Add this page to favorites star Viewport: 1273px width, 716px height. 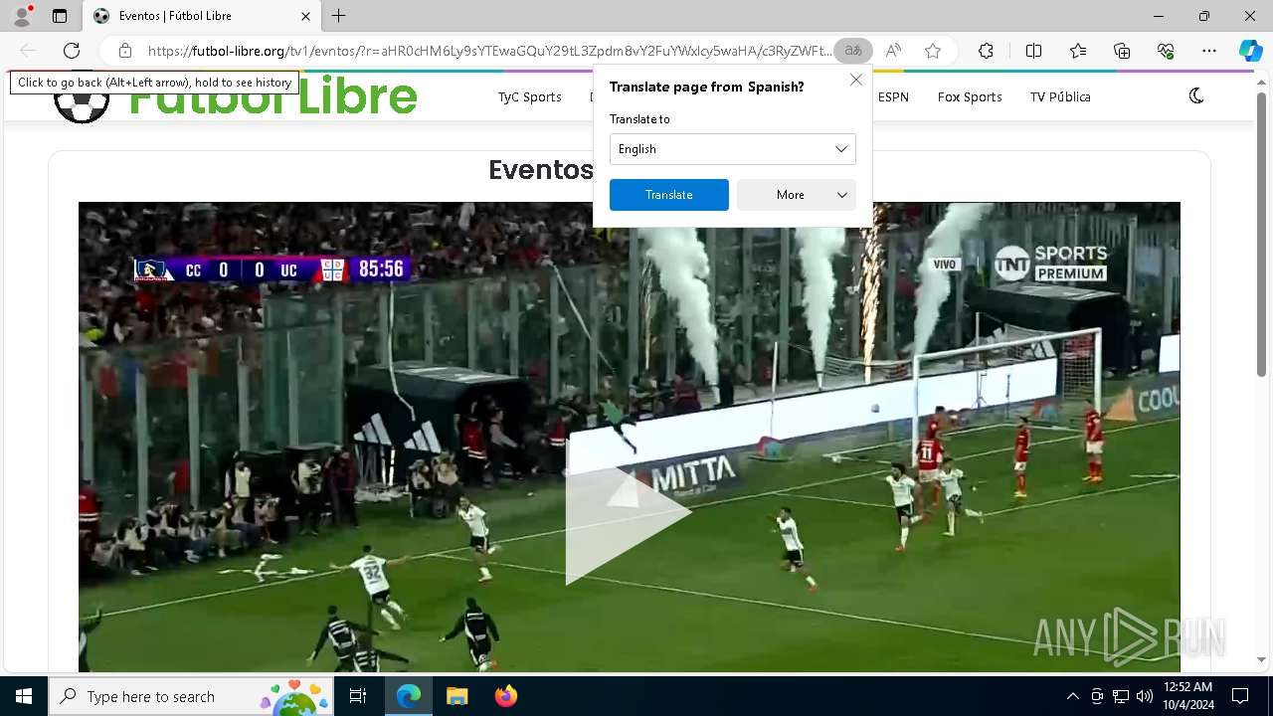pos(933,51)
